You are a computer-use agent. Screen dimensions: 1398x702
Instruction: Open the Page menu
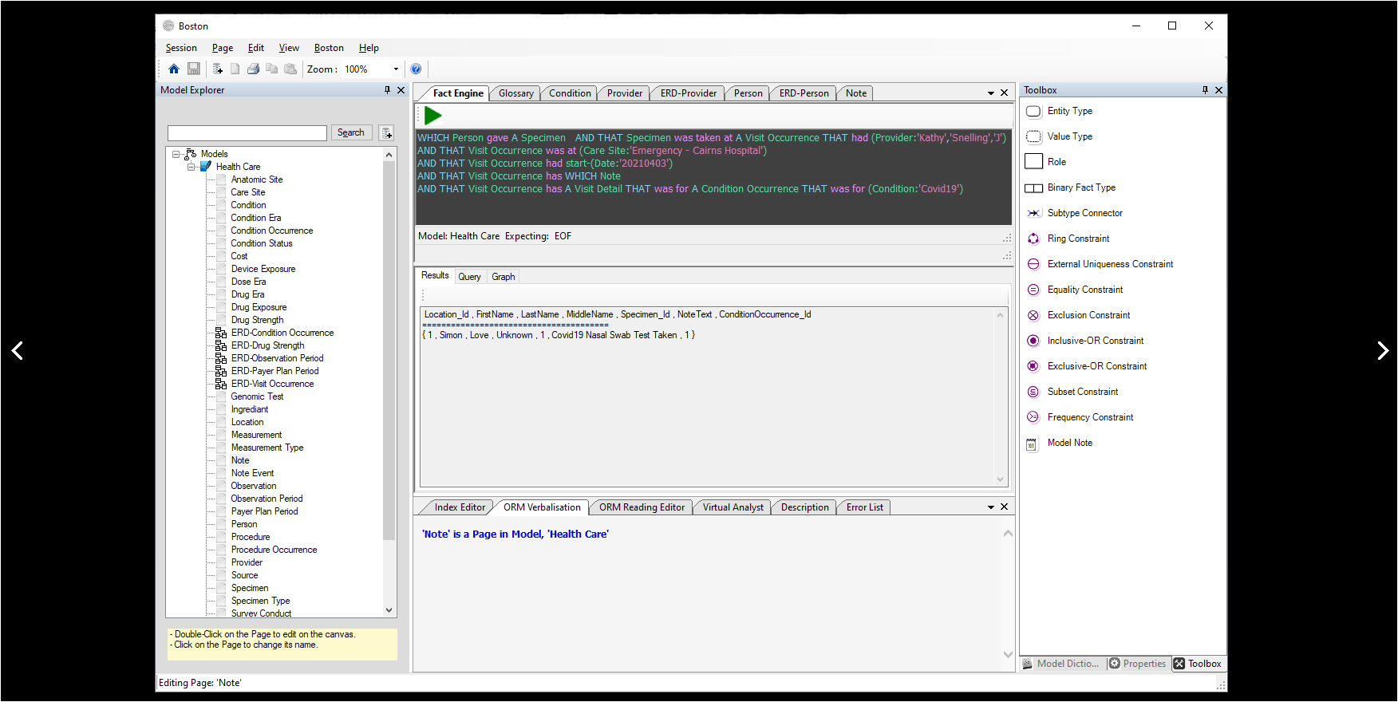point(223,48)
